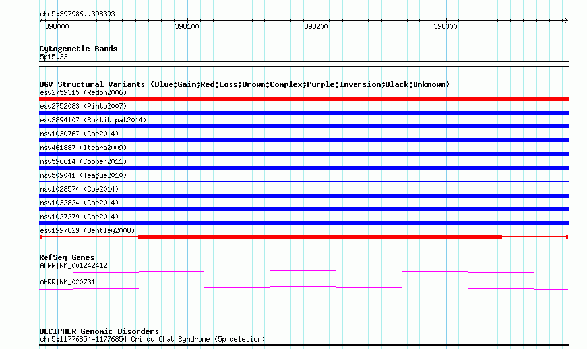Screen dimensions: 587x349
Task: Click the 398100 ruler position label
Action: [187, 26]
